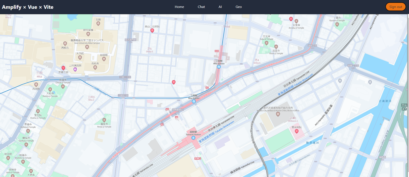Select the 愛台病院 hospital marker
This screenshot has height=177, width=409.
point(297,131)
